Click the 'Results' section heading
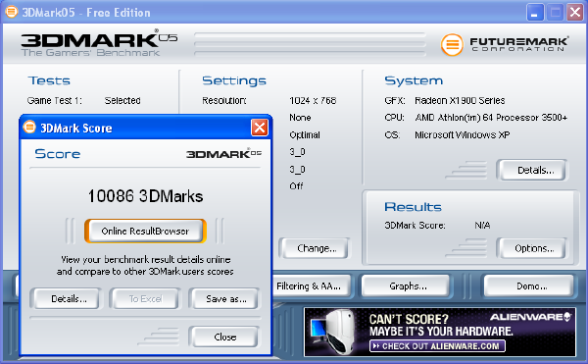Screen dimensions: 588x364 [413, 207]
